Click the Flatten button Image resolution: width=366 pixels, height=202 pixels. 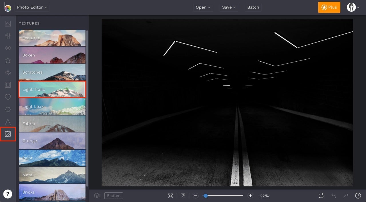click(114, 195)
